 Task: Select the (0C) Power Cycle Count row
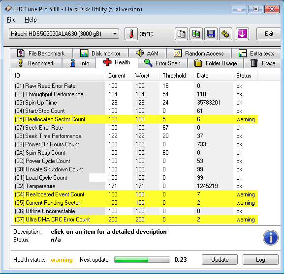point(136,161)
